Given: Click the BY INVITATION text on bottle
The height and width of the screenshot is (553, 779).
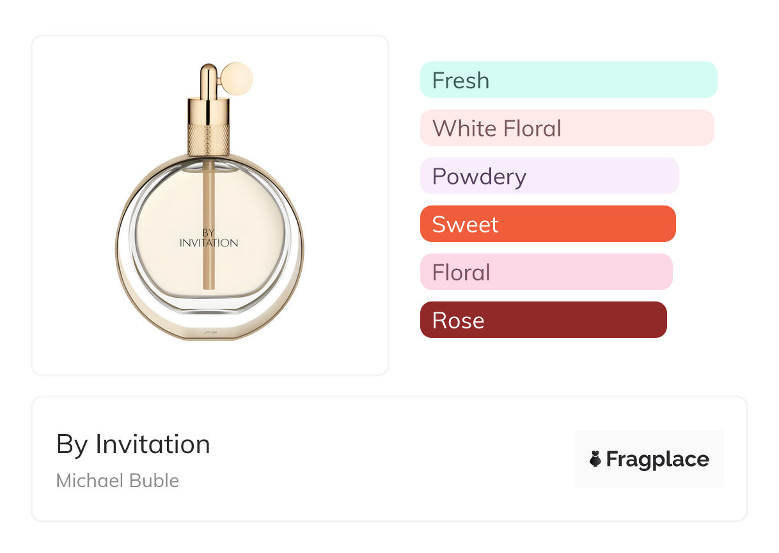Looking at the screenshot, I should point(209,238).
